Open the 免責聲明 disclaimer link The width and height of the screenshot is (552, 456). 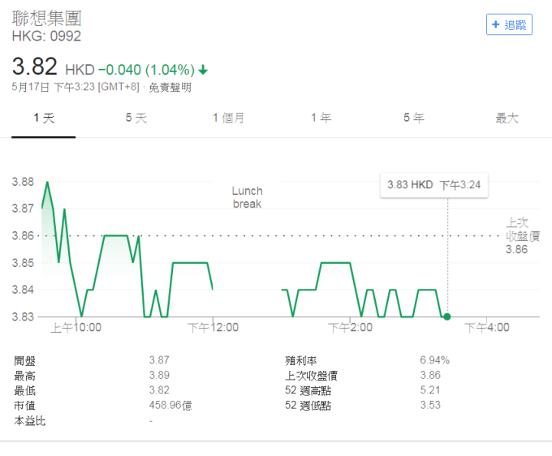170,88
